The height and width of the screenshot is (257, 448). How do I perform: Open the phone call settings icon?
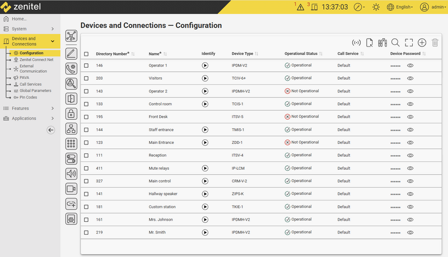[x=71, y=68]
